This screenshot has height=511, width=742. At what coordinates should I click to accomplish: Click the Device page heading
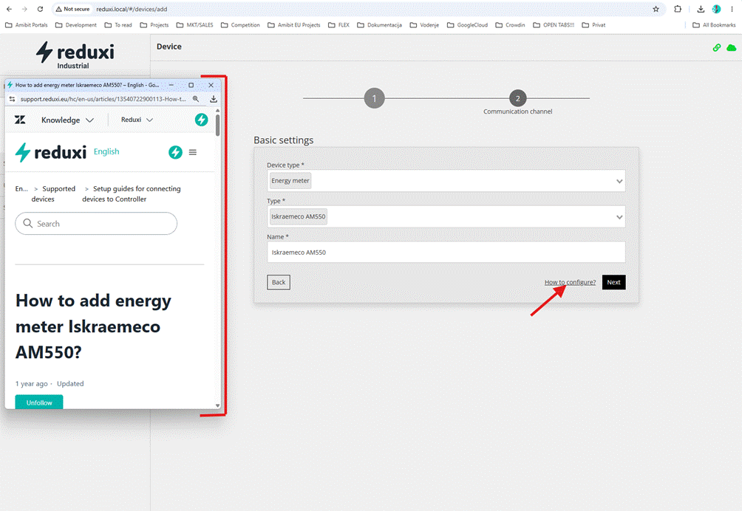pos(169,47)
